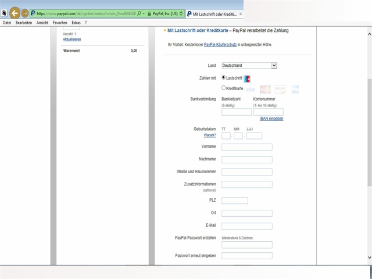Viewport: 372px width, 279px height.
Task: Focus the Passwort erneut eingeben field
Action: click(x=246, y=256)
